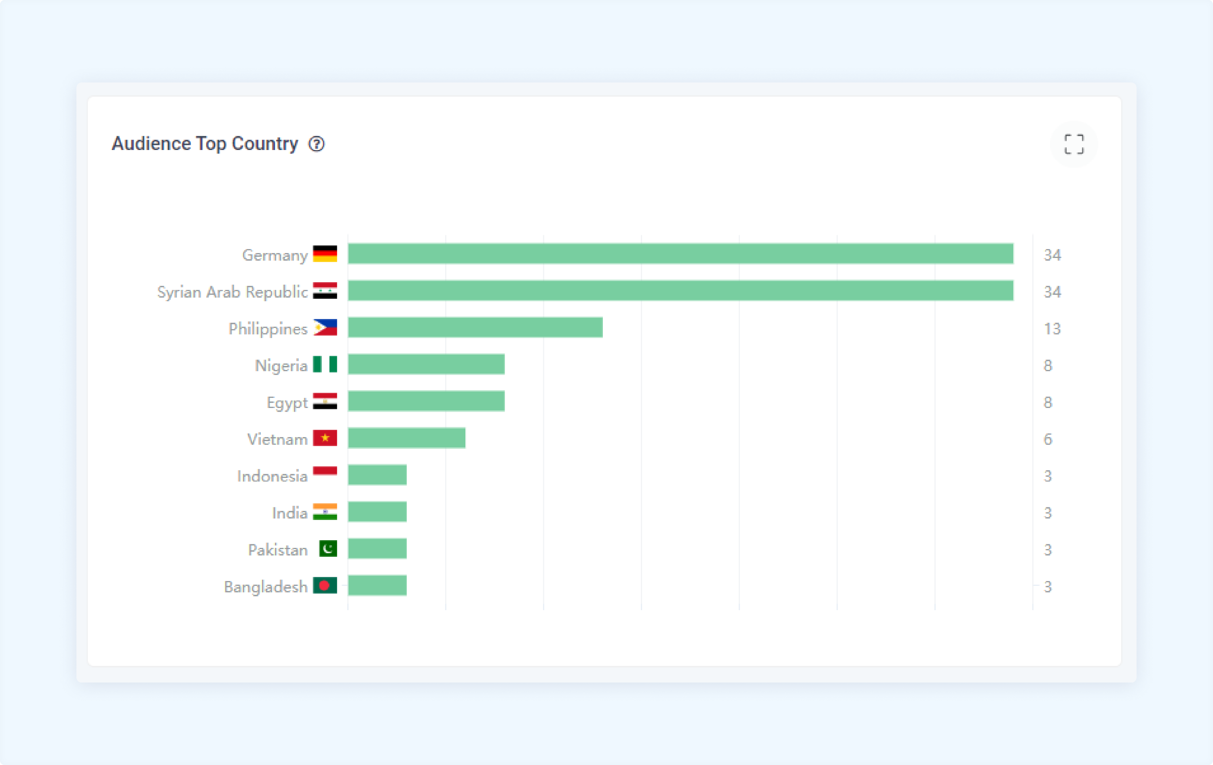Click the value 3 for Pakistan
Screen dimensions: 1213x765
click(x=1048, y=549)
